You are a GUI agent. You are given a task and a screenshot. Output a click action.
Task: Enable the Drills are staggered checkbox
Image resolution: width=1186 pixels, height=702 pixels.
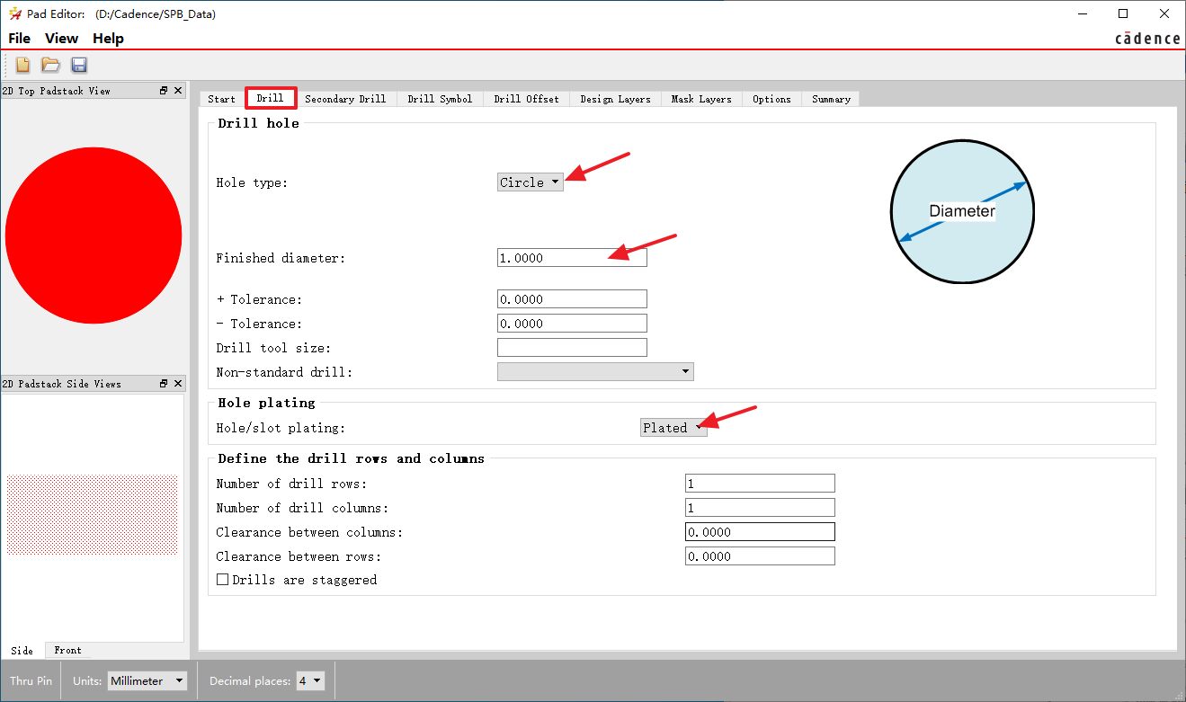pyautogui.click(x=223, y=581)
